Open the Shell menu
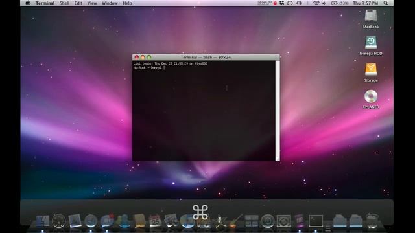This screenshot has height=233, width=415. 64,3
